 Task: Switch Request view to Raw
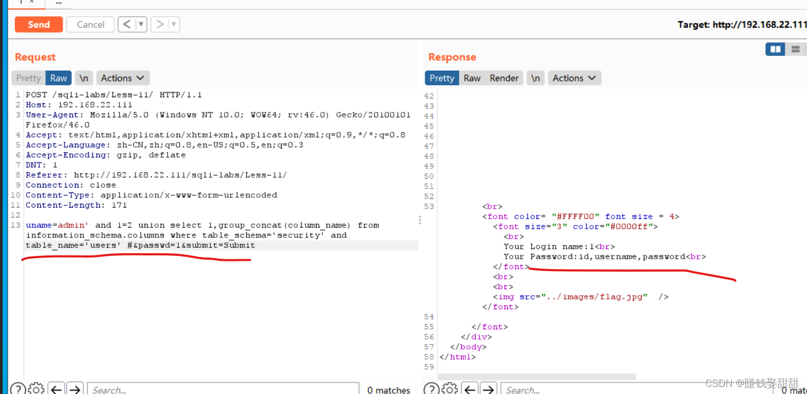(x=59, y=78)
